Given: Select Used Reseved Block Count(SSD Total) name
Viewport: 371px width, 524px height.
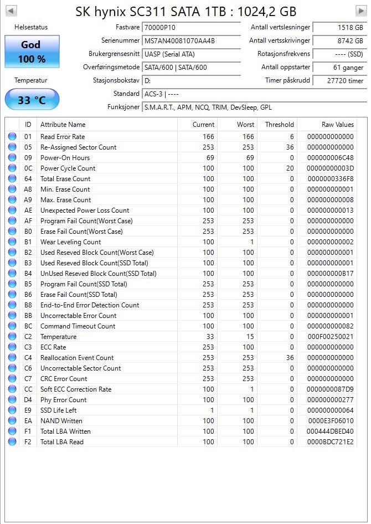Looking at the screenshot, I should pos(94,263).
